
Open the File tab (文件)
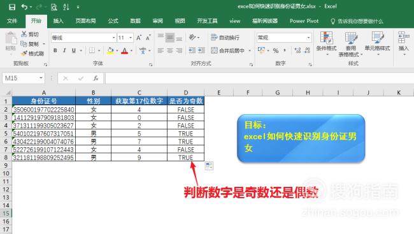pos(12,21)
